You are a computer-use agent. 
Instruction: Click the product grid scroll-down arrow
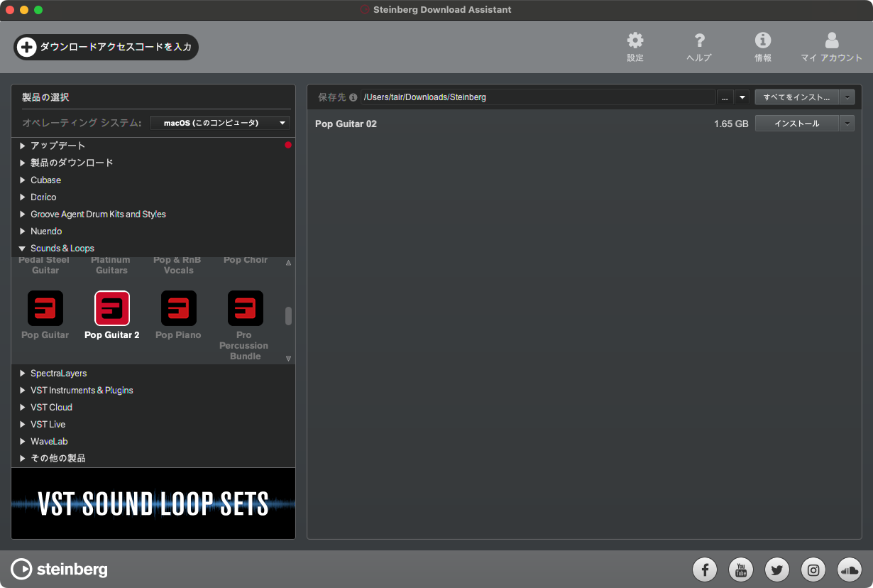pos(289,359)
